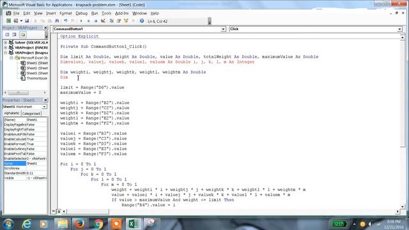409x230 pixels.
Task: Click the Object Browser toolbar icon
Action: 126,21
